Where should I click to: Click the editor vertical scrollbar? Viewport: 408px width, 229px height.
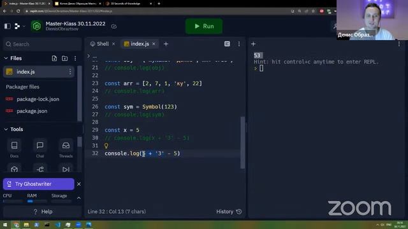(x=242, y=142)
